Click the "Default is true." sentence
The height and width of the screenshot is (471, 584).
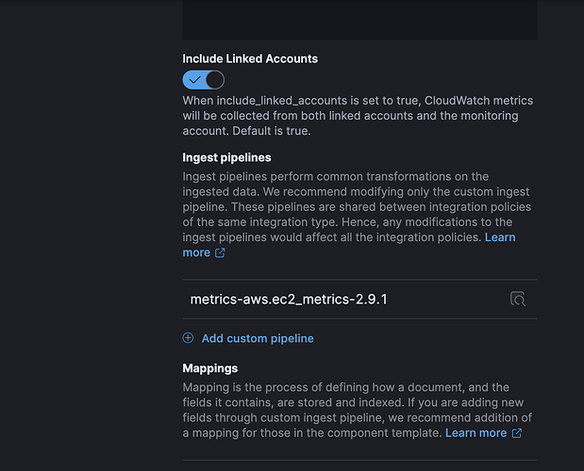pos(284,131)
